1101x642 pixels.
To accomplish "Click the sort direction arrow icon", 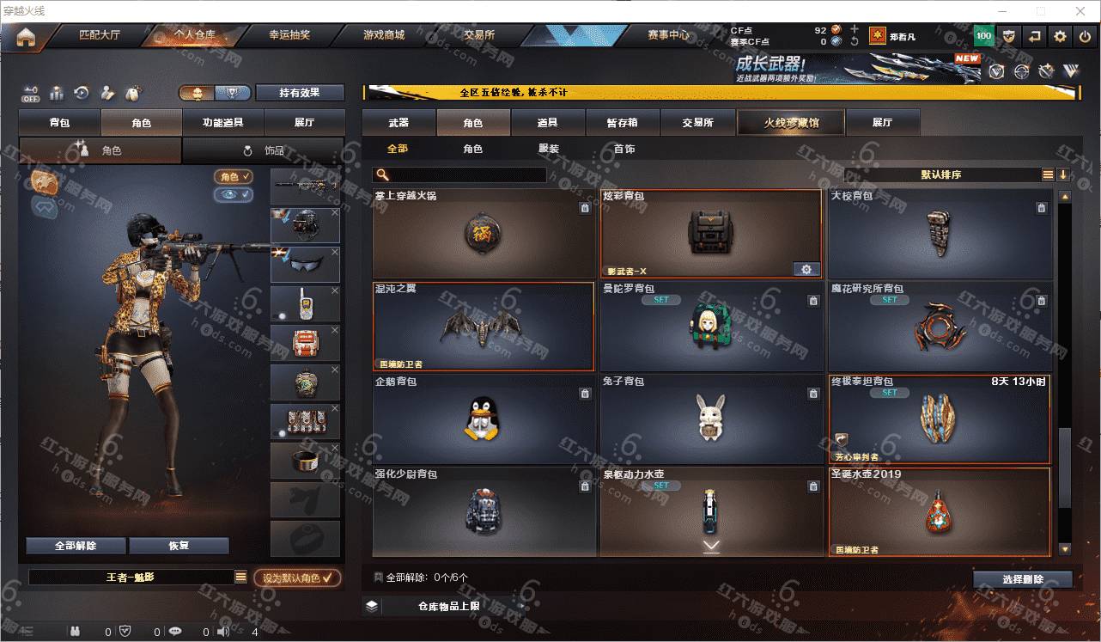I will 1063,174.
